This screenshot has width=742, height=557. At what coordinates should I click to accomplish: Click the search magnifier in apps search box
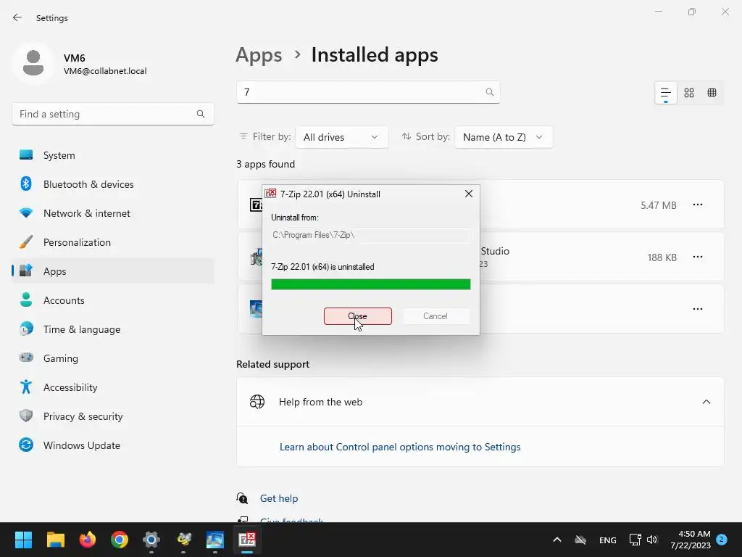(x=490, y=92)
